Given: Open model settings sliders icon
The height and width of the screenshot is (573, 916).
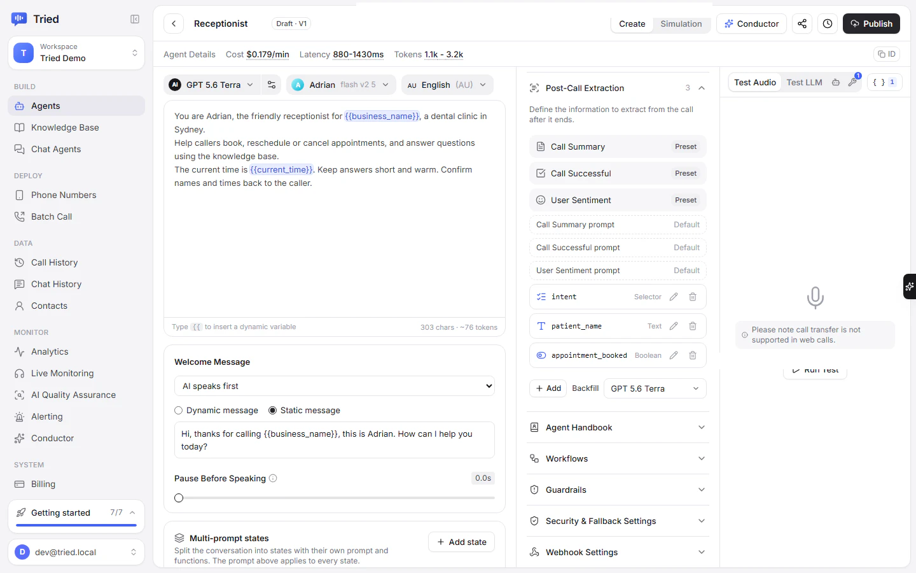Looking at the screenshot, I should tap(272, 85).
